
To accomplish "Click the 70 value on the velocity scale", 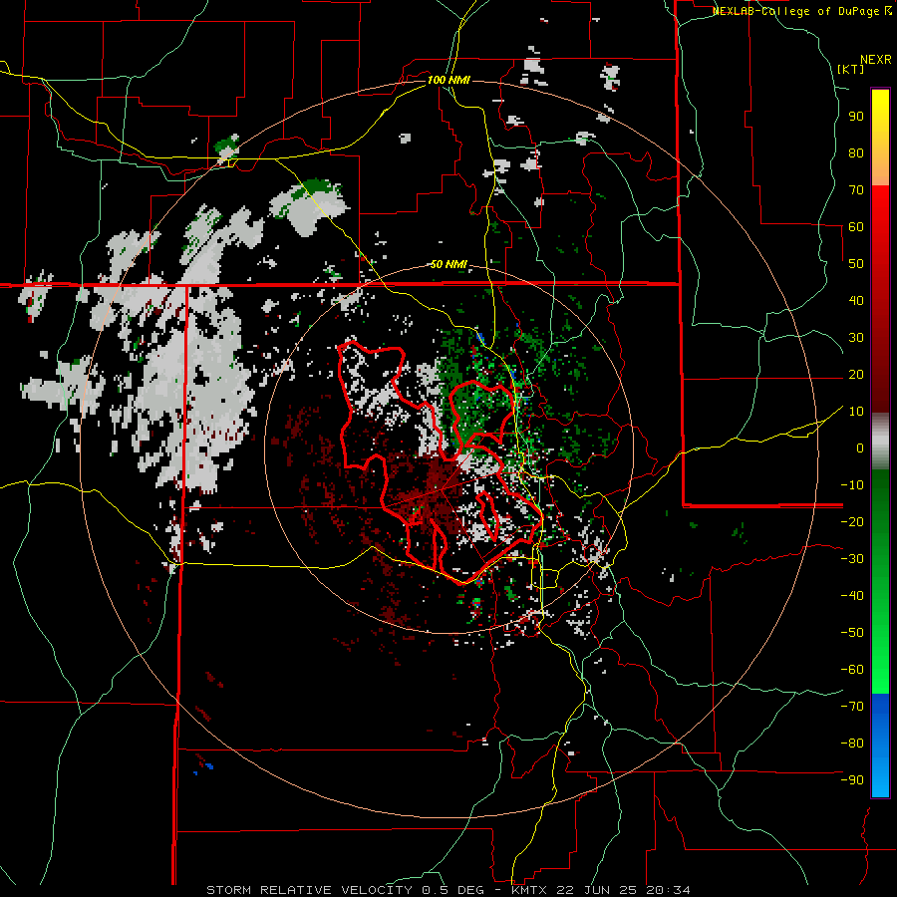I will click(856, 190).
